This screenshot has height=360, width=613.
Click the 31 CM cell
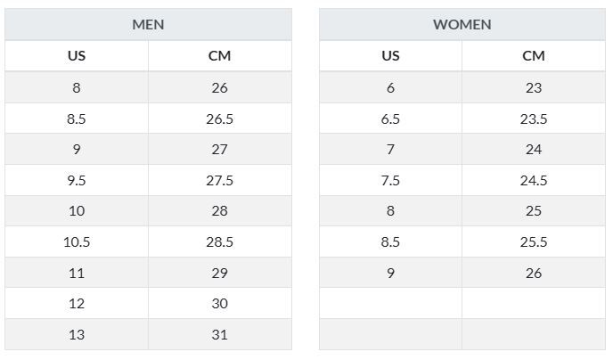pyautogui.click(x=219, y=334)
